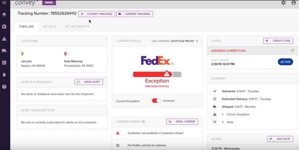Click the DEMO badge in the header
Image resolution: width=299 pixels, height=150 pixels.
pos(49,3)
